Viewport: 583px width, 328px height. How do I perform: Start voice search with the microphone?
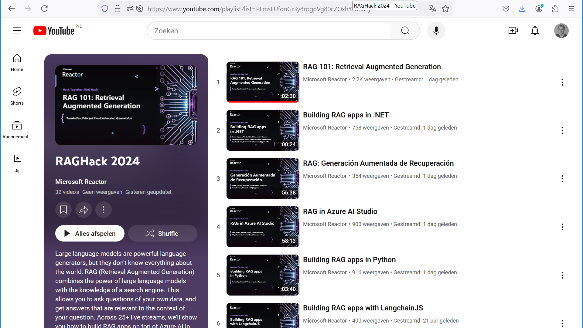coord(436,31)
